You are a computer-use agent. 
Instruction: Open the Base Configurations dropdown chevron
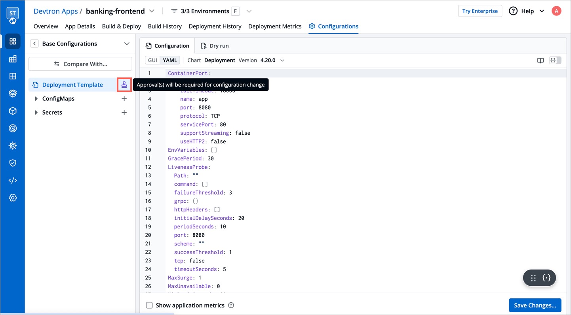pyautogui.click(x=127, y=44)
